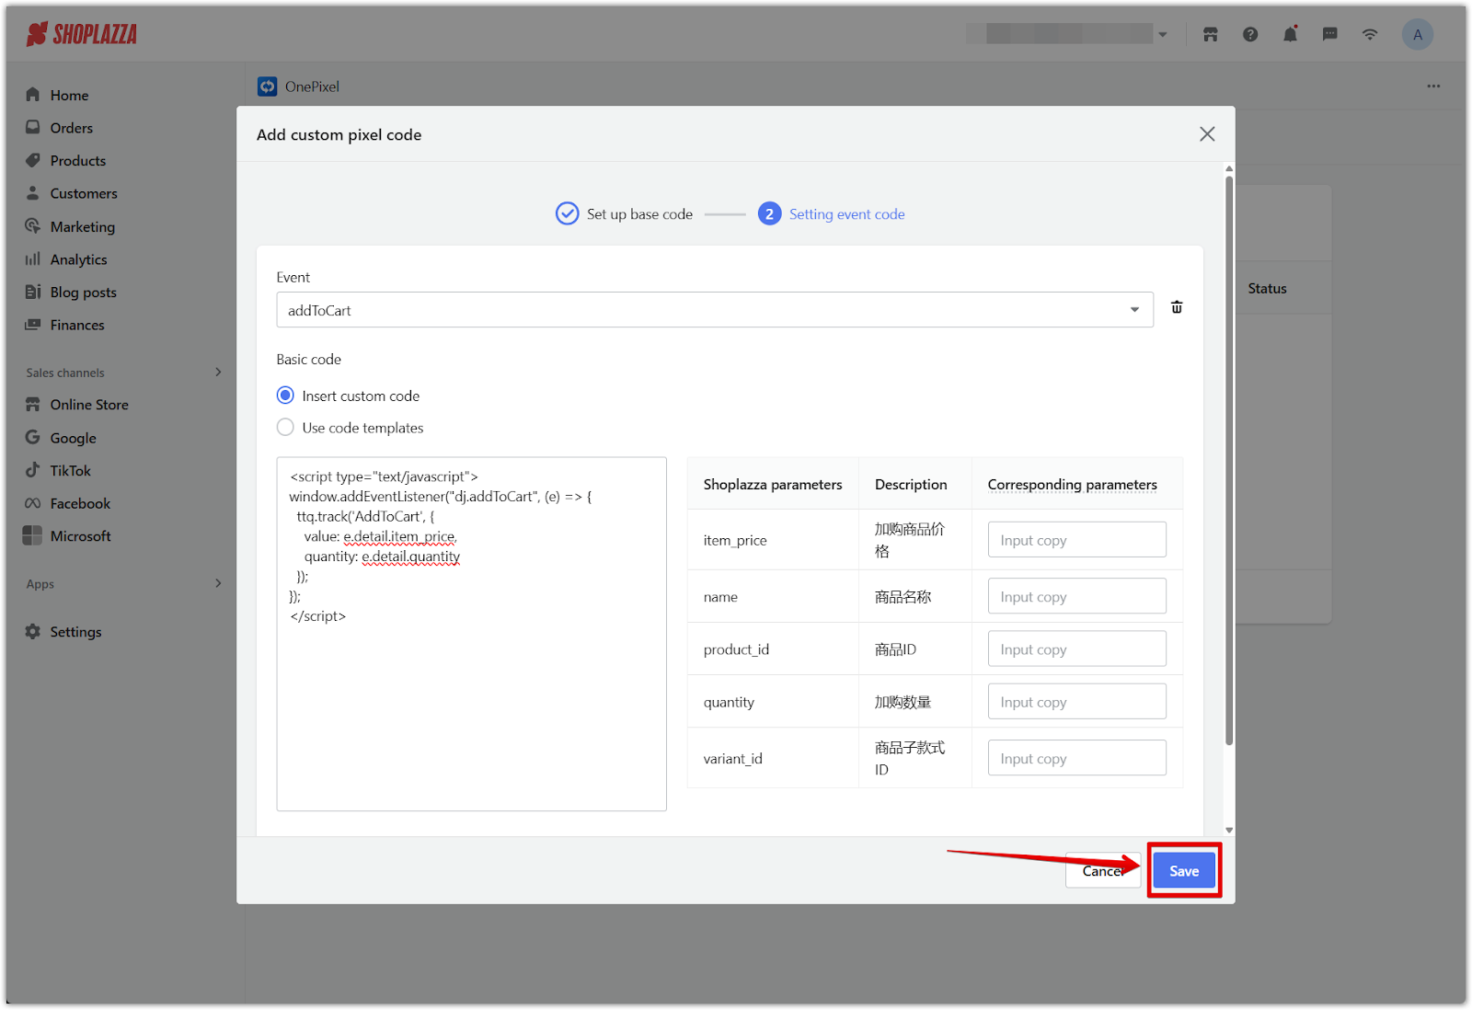The height and width of the screenshot is (1010, 1472).
Task: Click into the custom code text area
Action: [x=471, y=634]
